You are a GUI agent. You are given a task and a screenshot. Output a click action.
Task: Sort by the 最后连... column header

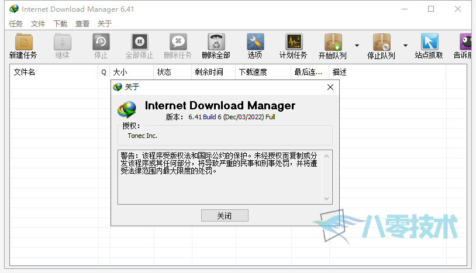(x=311, y=72)
